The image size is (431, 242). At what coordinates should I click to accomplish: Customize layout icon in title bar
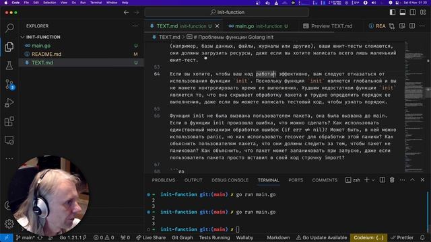coord(423,12)
